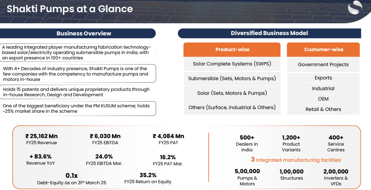Click the '16.2%' margin figure
This screenshot has height=190, width=371.
click(168, 157)
